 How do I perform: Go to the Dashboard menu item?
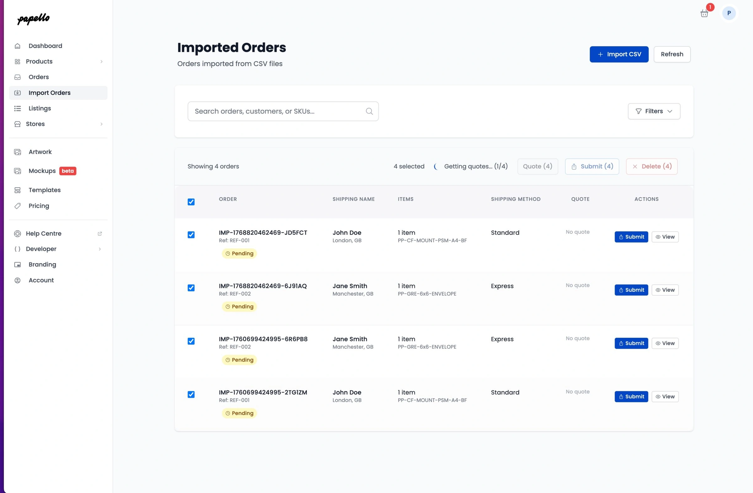(45, 45)
